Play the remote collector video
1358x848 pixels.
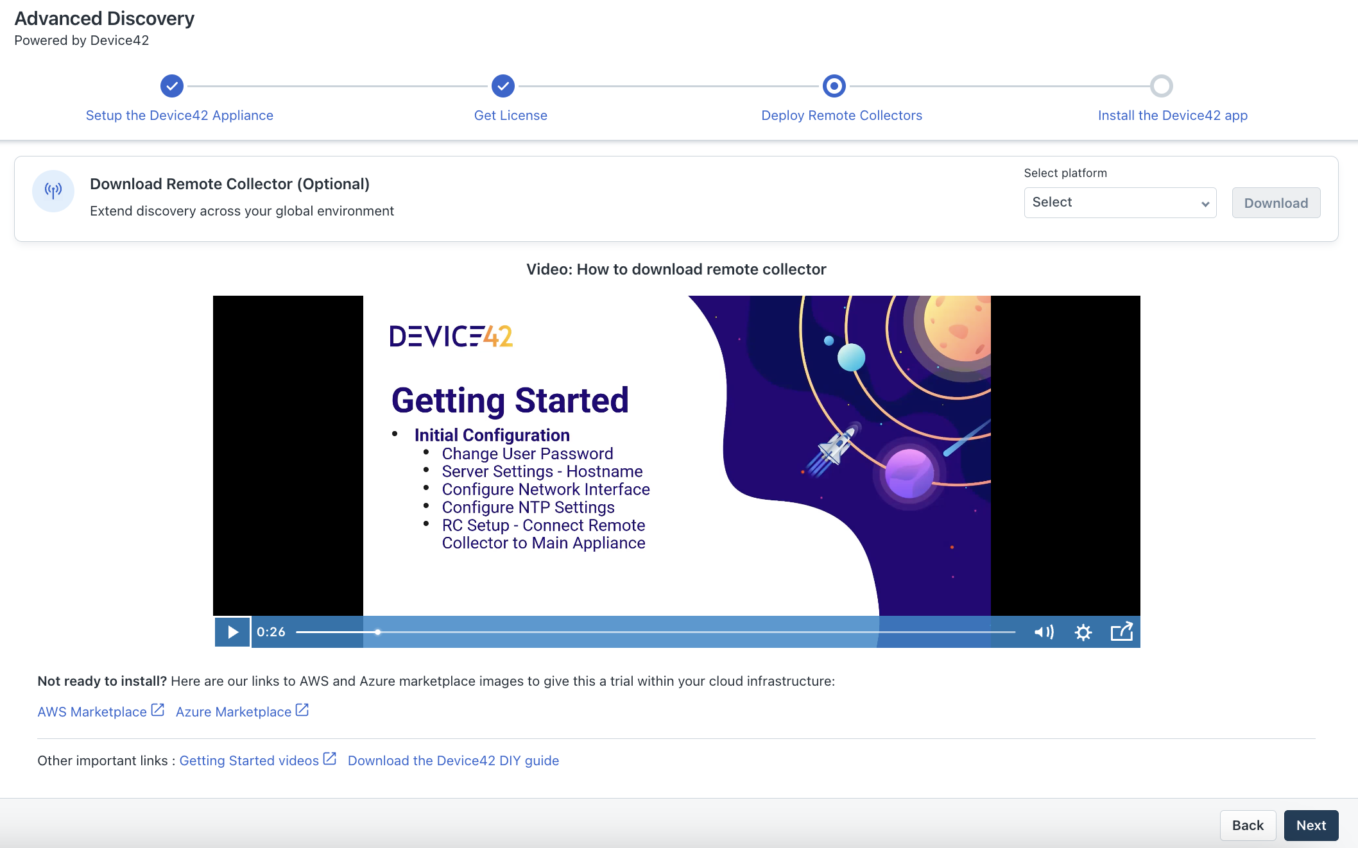coord(232,632)
